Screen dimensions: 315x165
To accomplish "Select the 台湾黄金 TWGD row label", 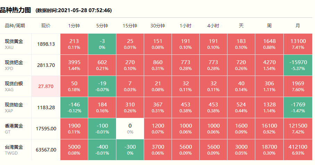I will [14, 150].
